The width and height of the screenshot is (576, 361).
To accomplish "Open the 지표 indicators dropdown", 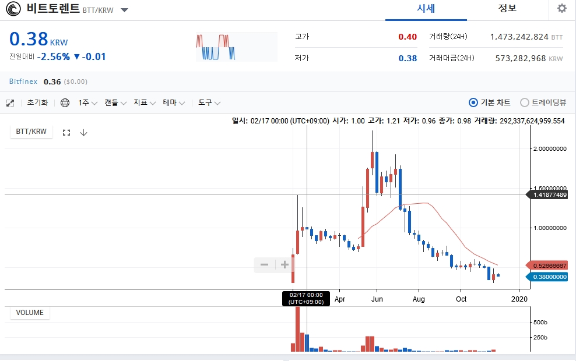I will [145, 102].
